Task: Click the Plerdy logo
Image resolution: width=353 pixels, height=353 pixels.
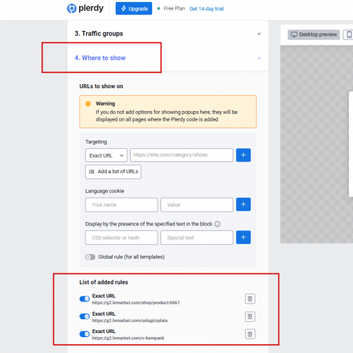Action: 85,8
